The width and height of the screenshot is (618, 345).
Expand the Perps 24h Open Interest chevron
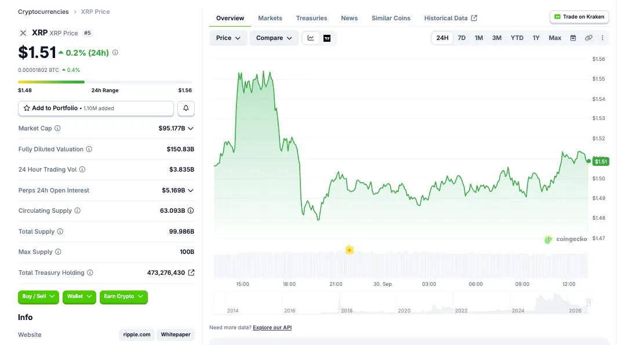(191, 190)
